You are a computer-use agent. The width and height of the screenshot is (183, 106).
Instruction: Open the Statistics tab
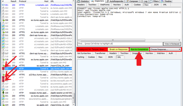point(83,1)
